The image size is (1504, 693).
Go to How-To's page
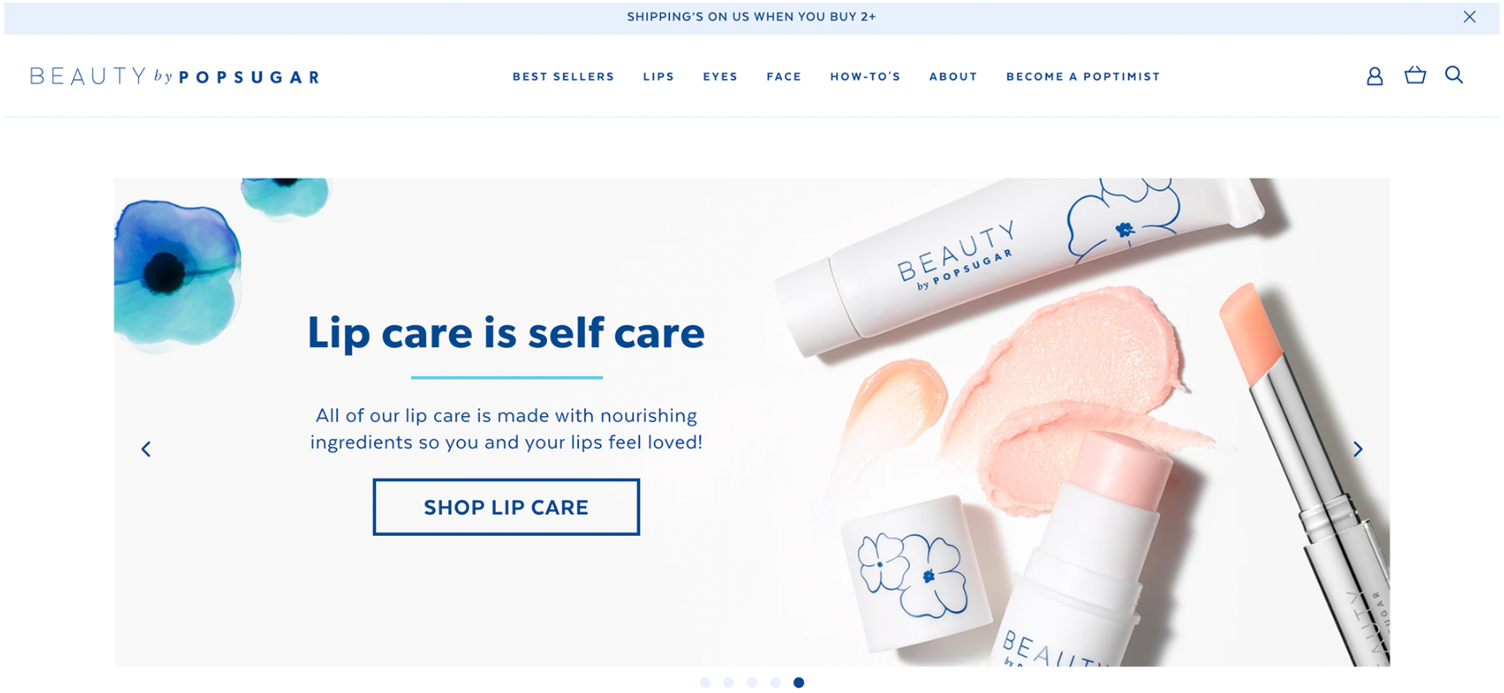[x=865, y=76]
